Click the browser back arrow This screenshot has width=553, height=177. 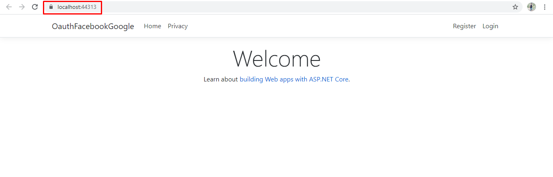point(9,7)
